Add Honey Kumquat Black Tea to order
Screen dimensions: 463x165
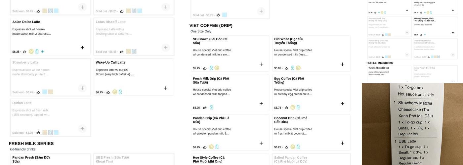pyautogui.click(x=453, y=33)
